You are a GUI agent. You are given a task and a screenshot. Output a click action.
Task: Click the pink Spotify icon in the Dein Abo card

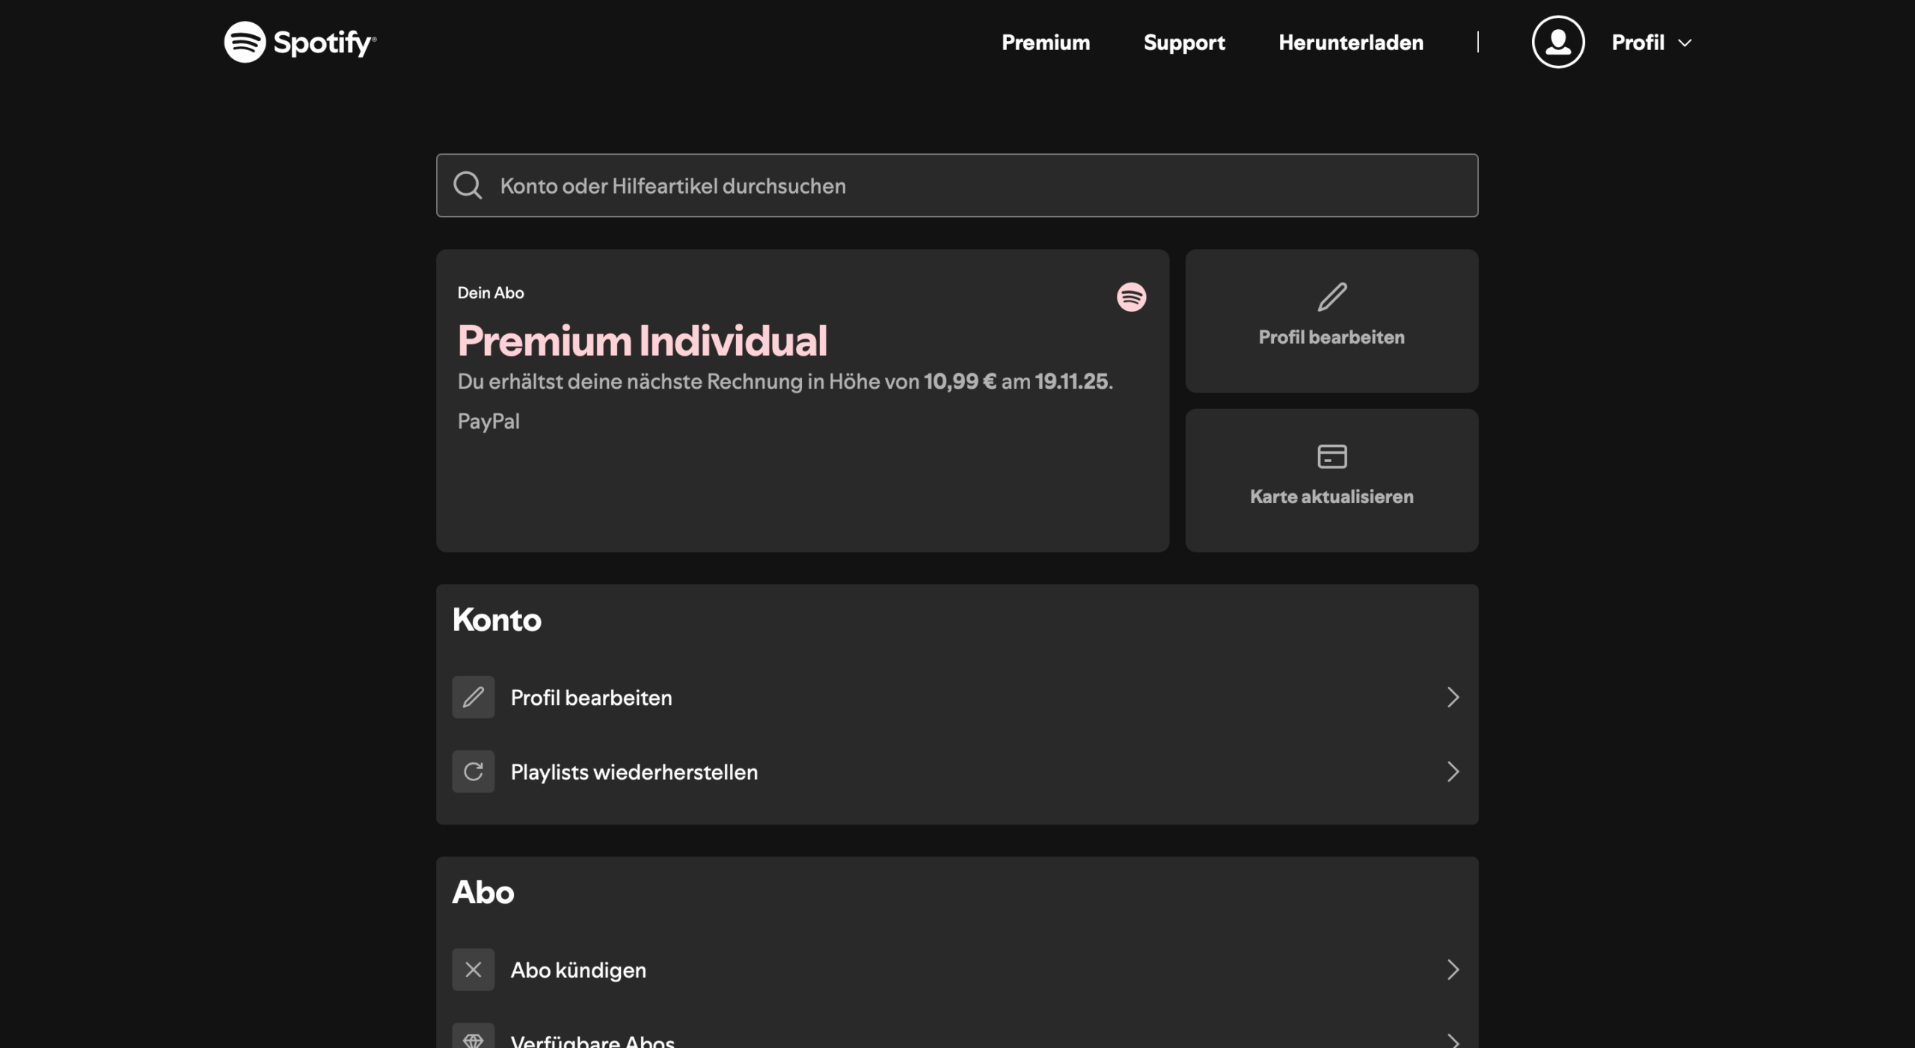[1131, 297]
